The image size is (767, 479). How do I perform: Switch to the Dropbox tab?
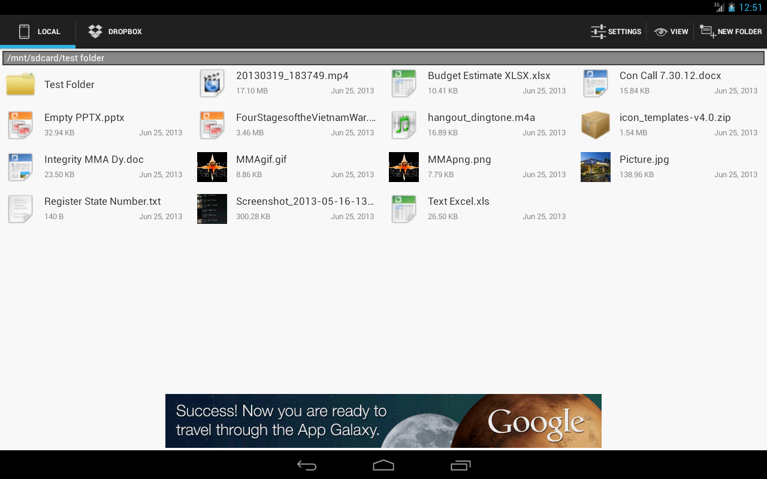coord(114,32)
